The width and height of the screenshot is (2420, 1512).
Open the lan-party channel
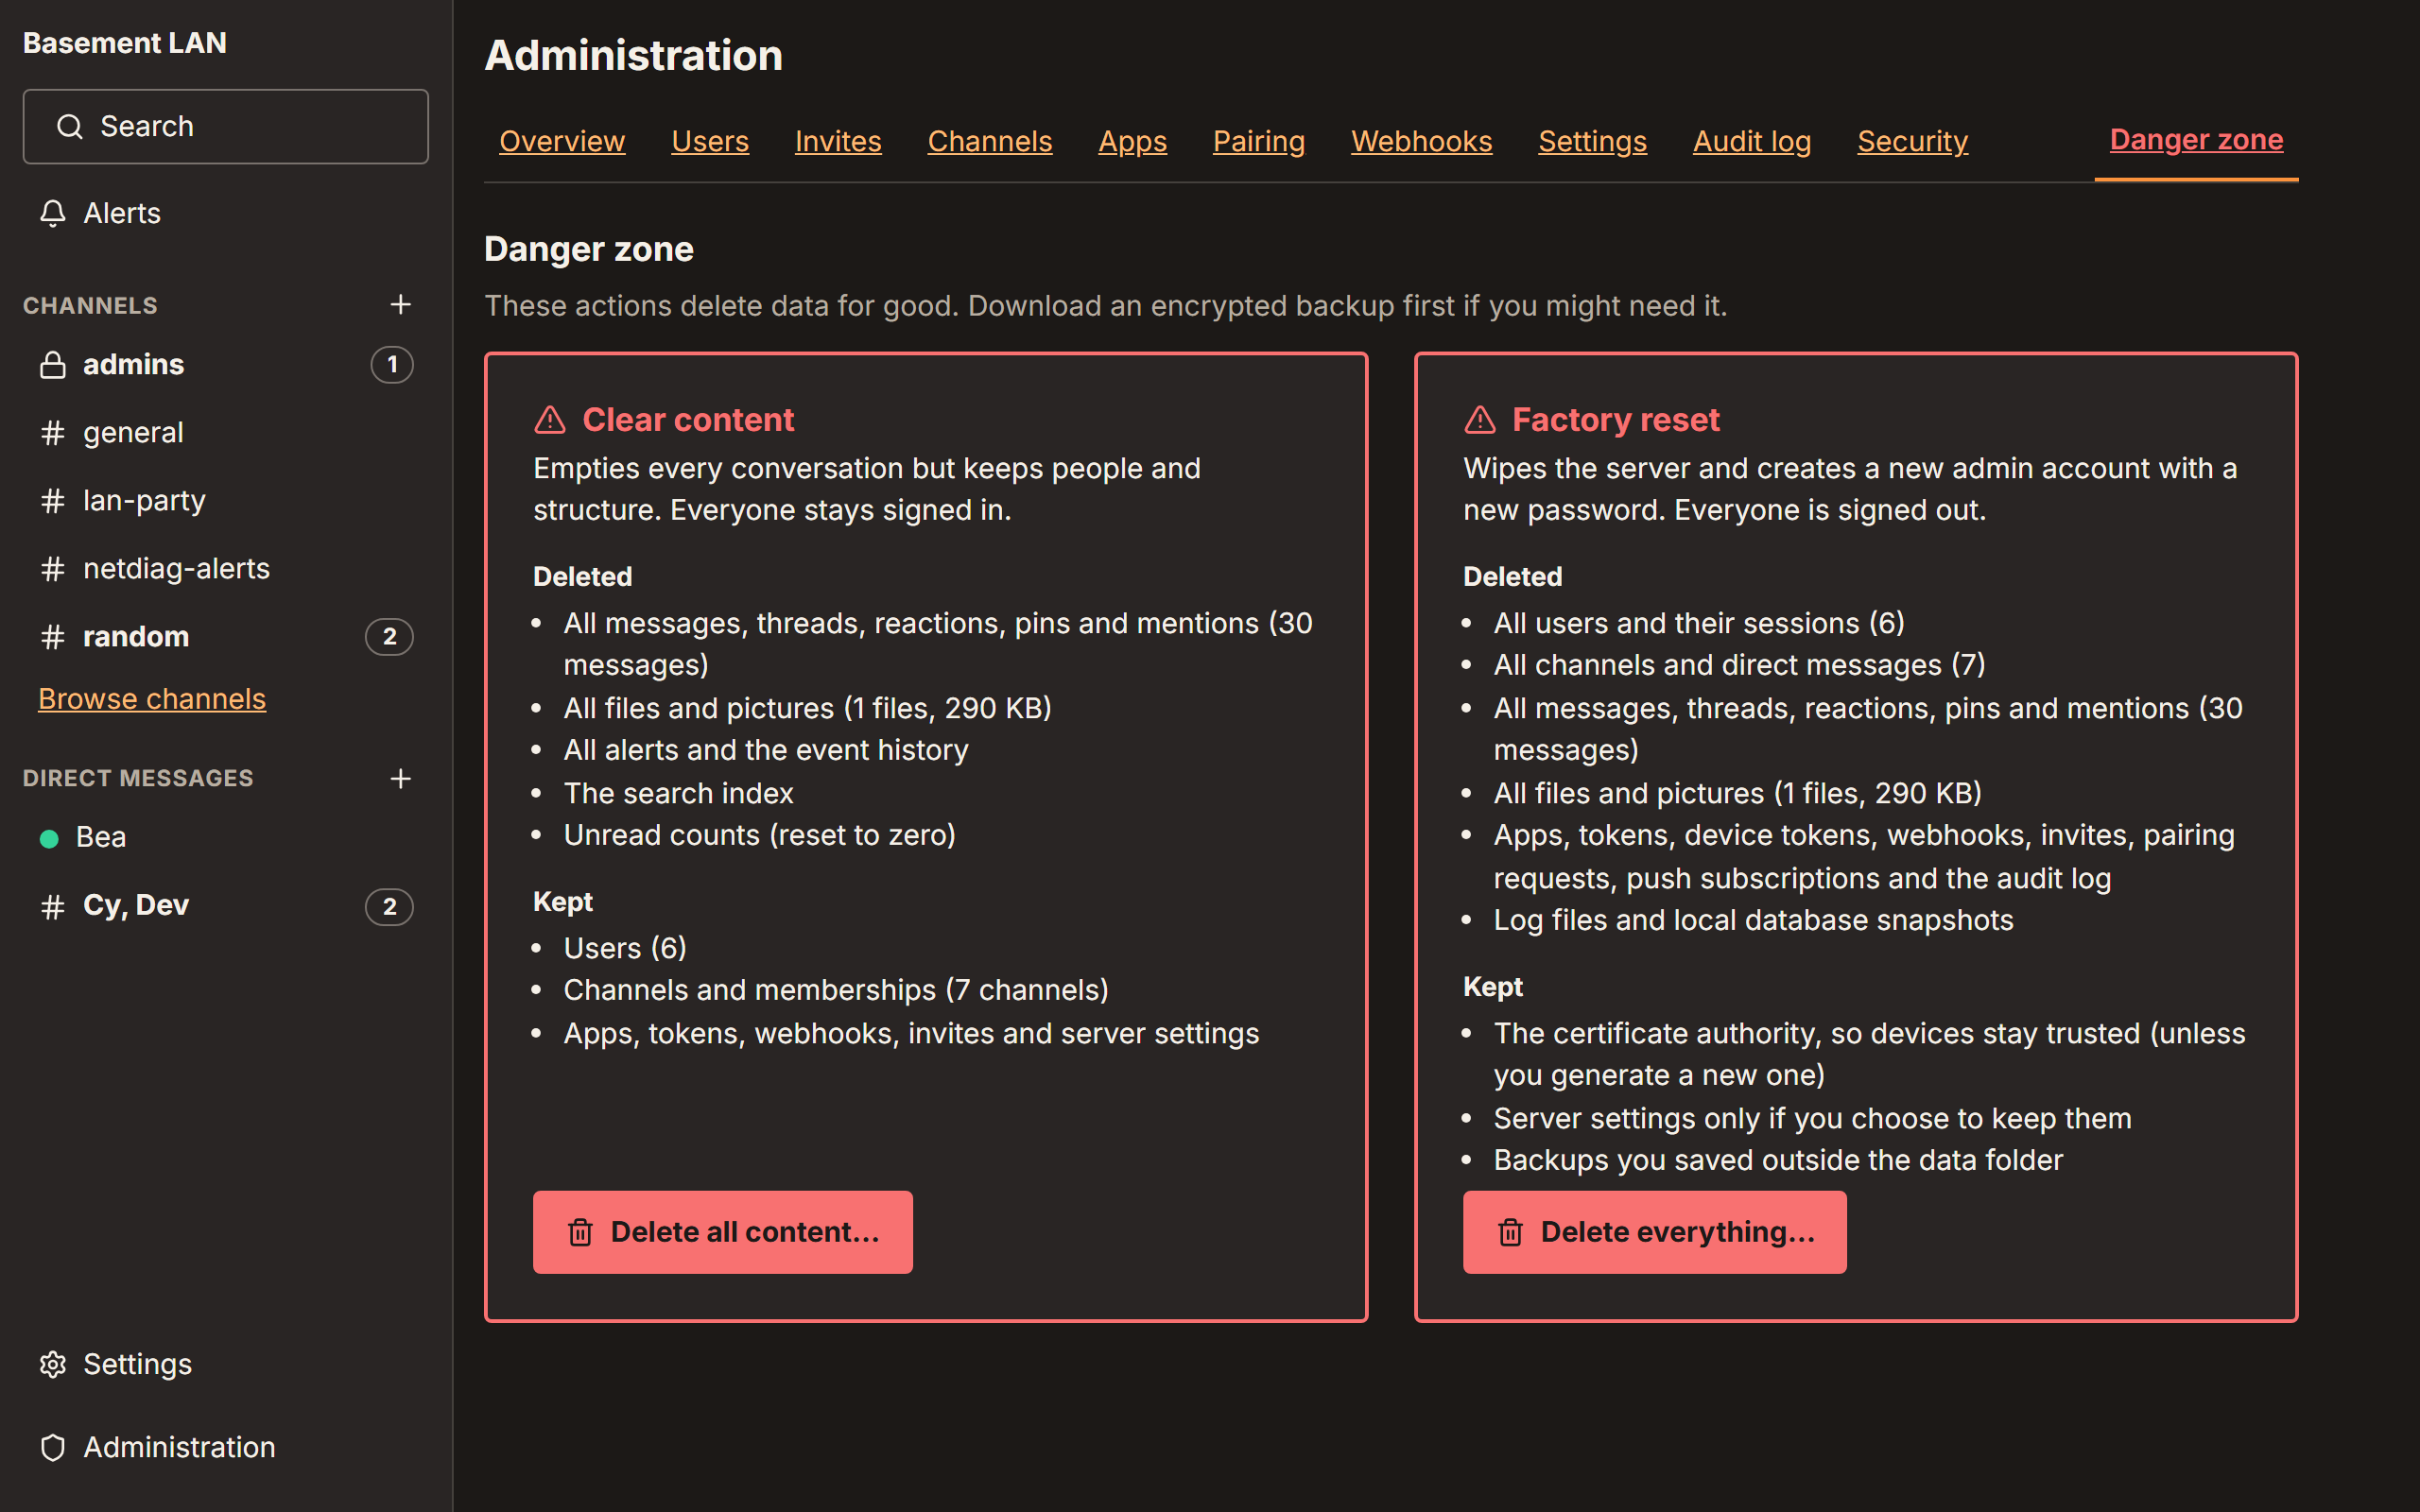[226, 501]
